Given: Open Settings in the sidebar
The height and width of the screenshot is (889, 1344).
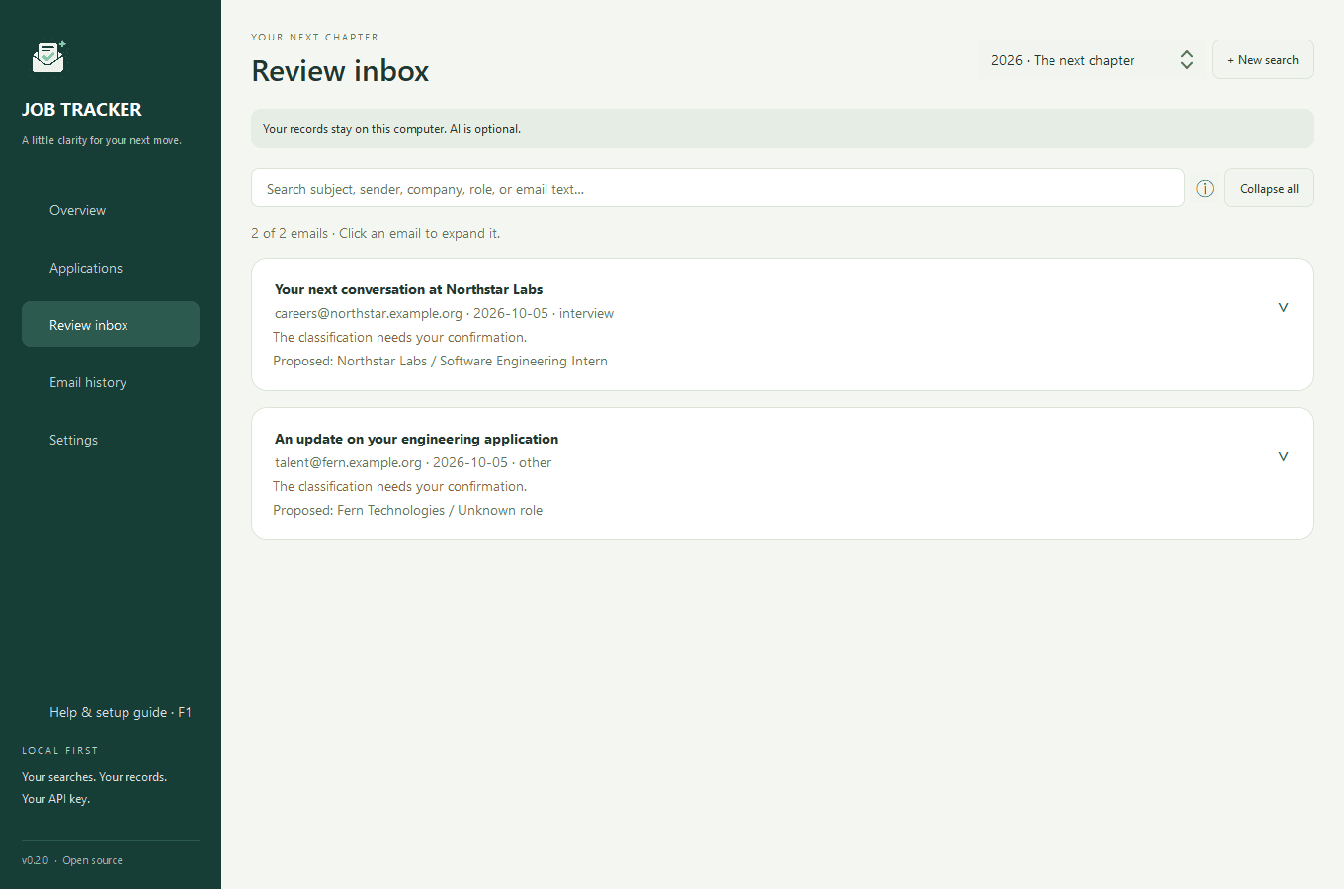Looking at the screenshot, I should click(111, 440).
